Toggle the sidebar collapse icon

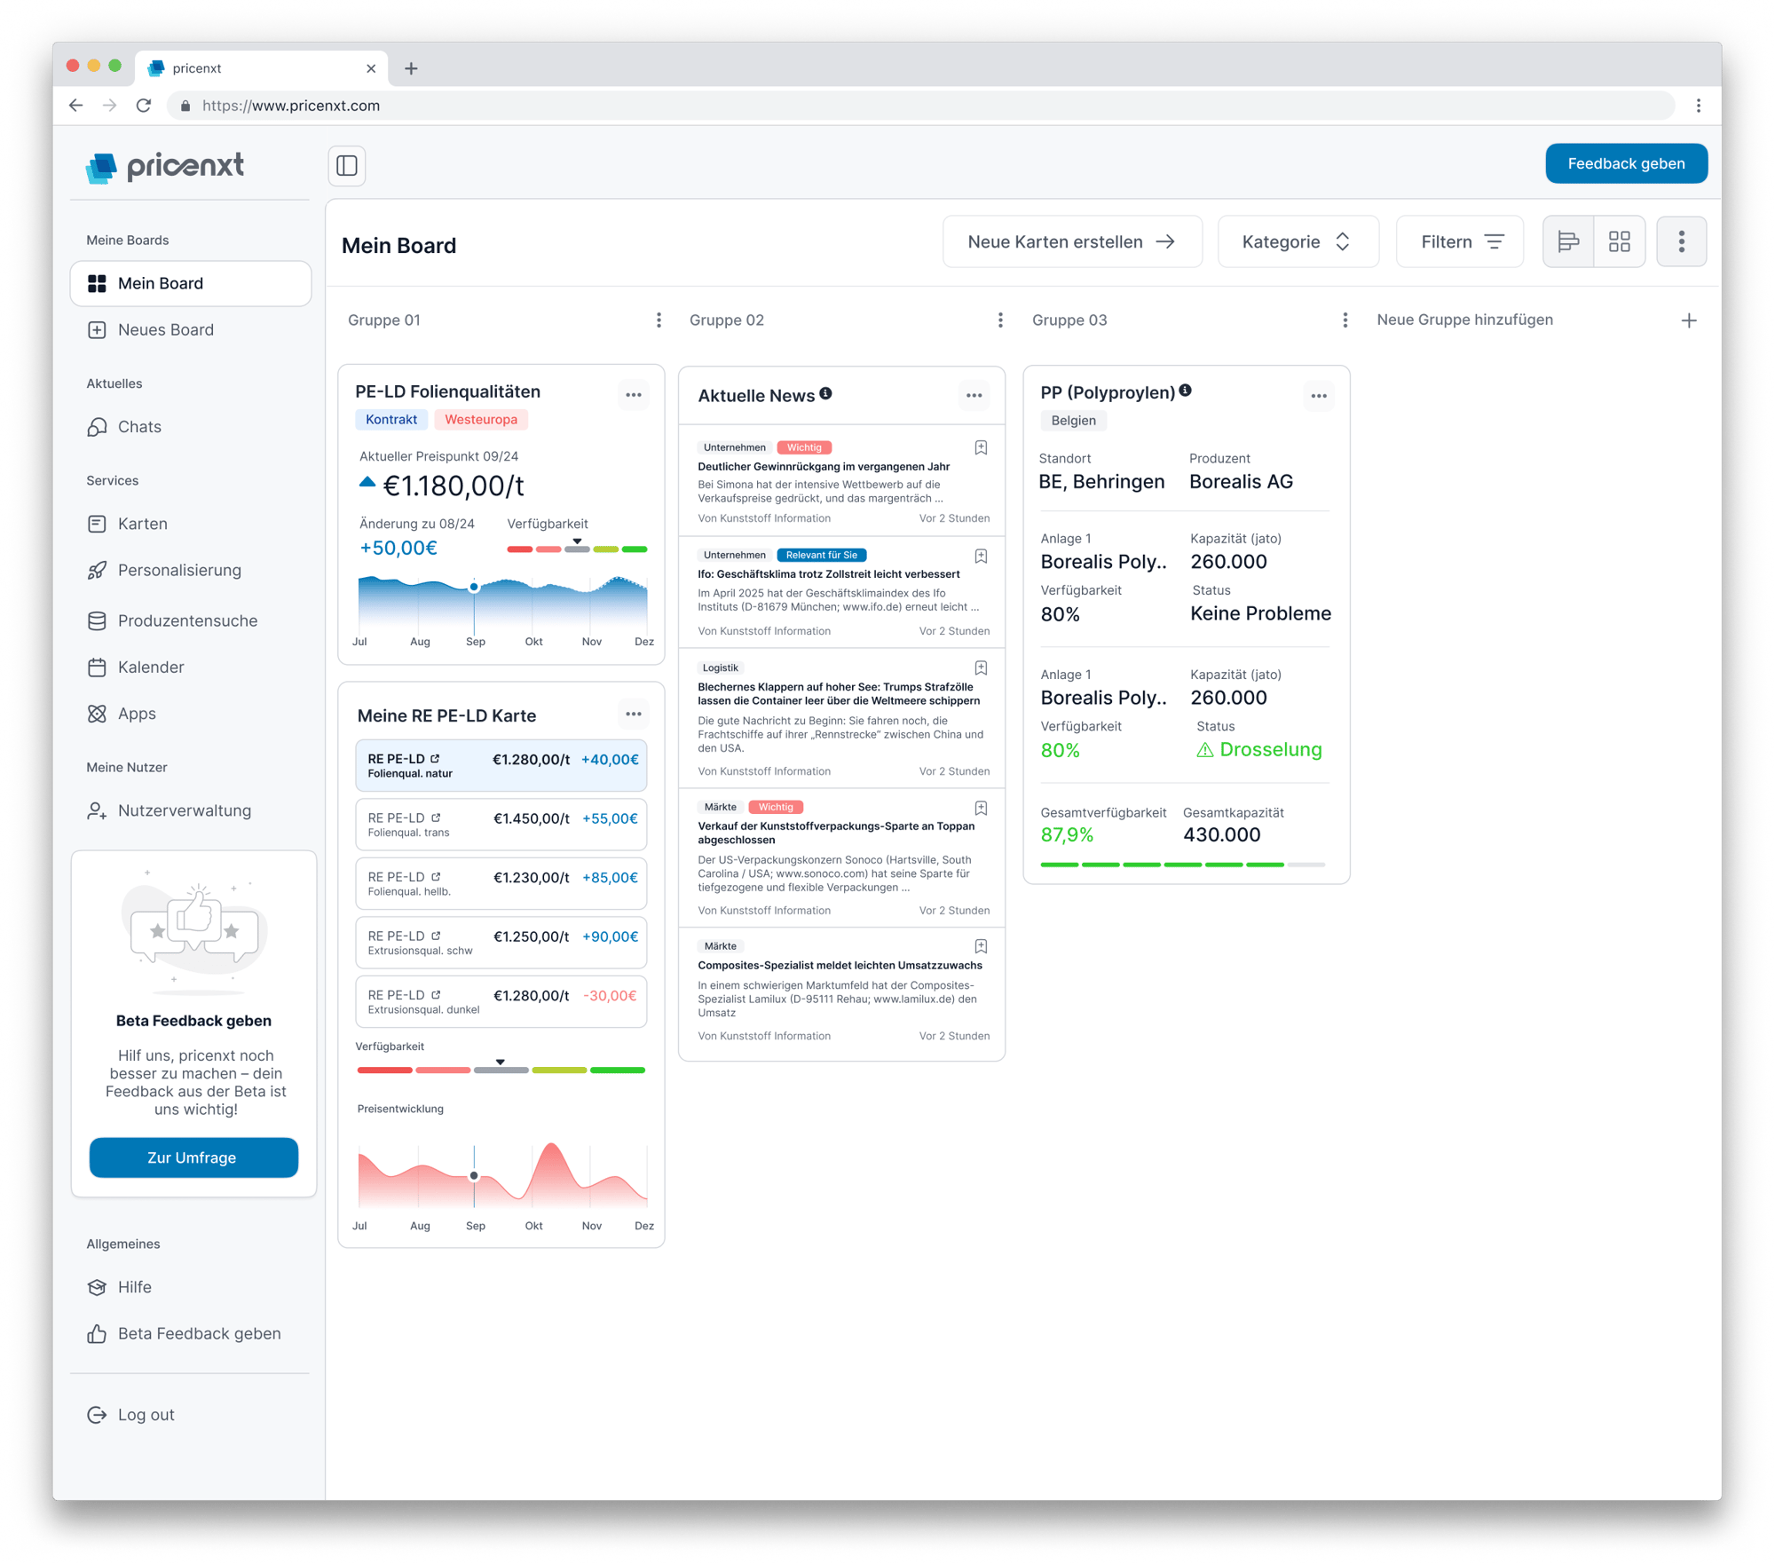point(347,166)
